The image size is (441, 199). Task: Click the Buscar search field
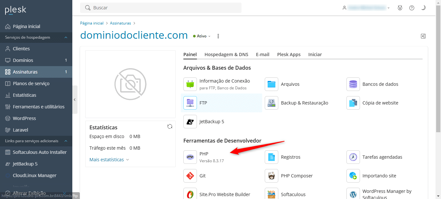[161, 8]
